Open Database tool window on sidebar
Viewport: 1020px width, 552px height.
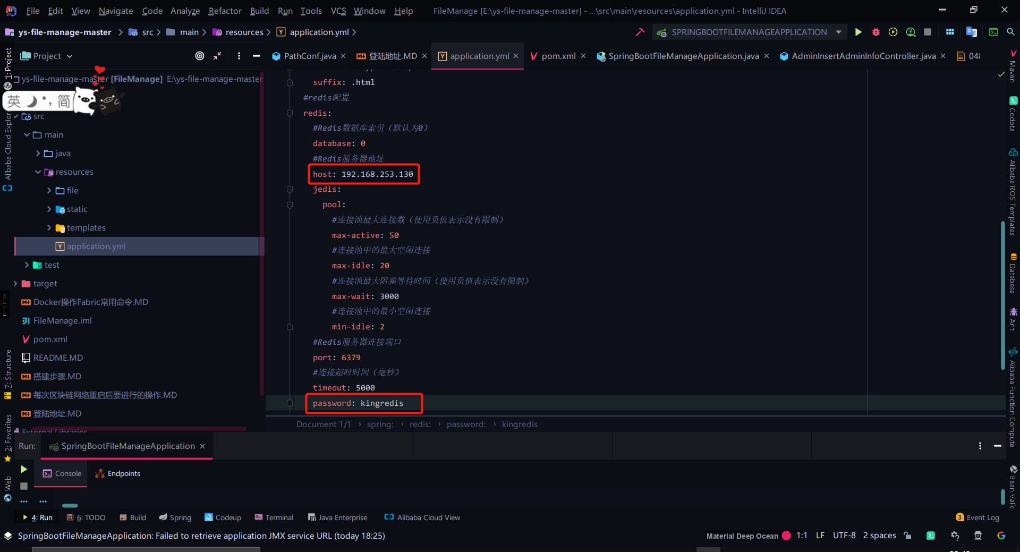pyautogui.click(x=1013, y=274)
